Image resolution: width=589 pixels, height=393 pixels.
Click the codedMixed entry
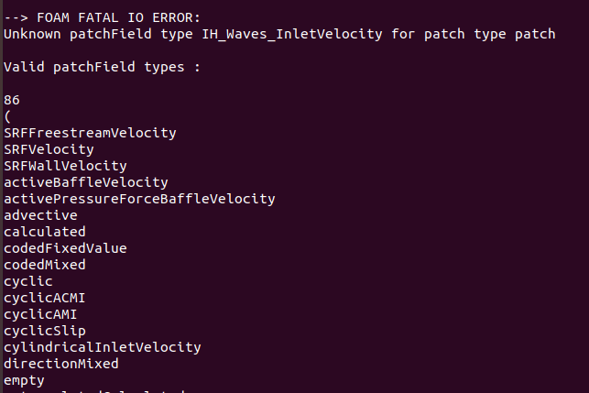coord(45,265)
